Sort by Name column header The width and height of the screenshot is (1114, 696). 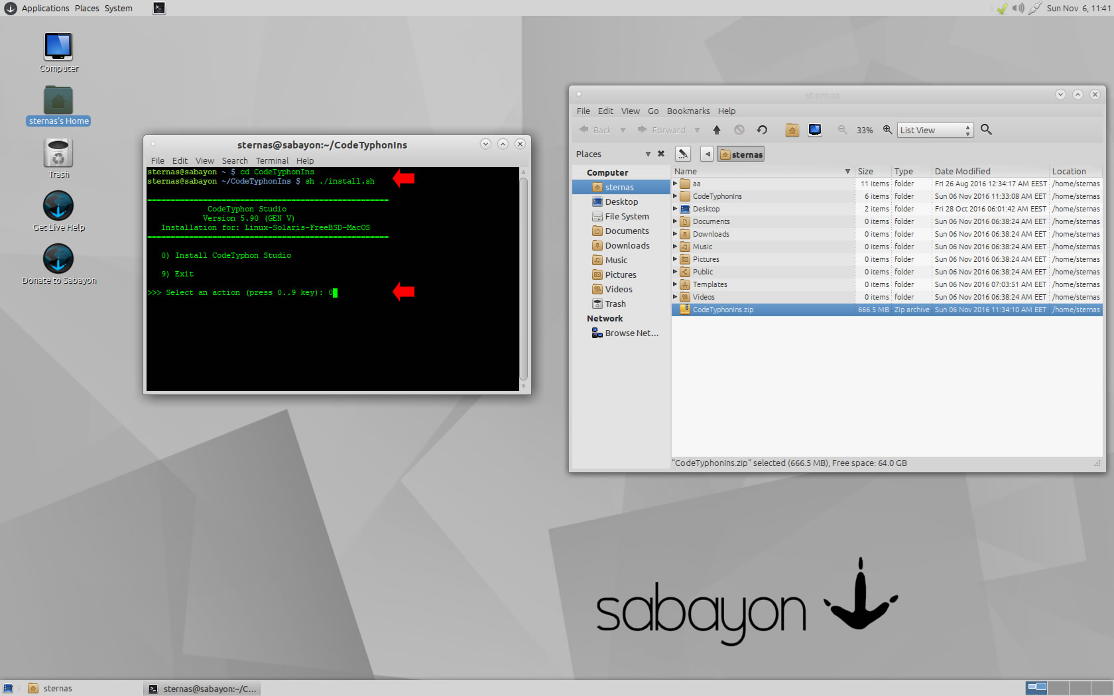pyautogui.click(x=763, y=171)
